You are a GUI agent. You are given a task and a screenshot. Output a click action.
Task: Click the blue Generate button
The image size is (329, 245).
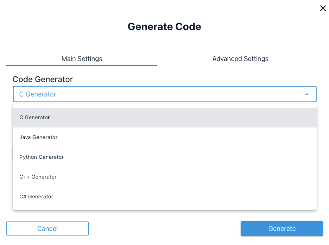pyautogui.click(x=282, y=229)
